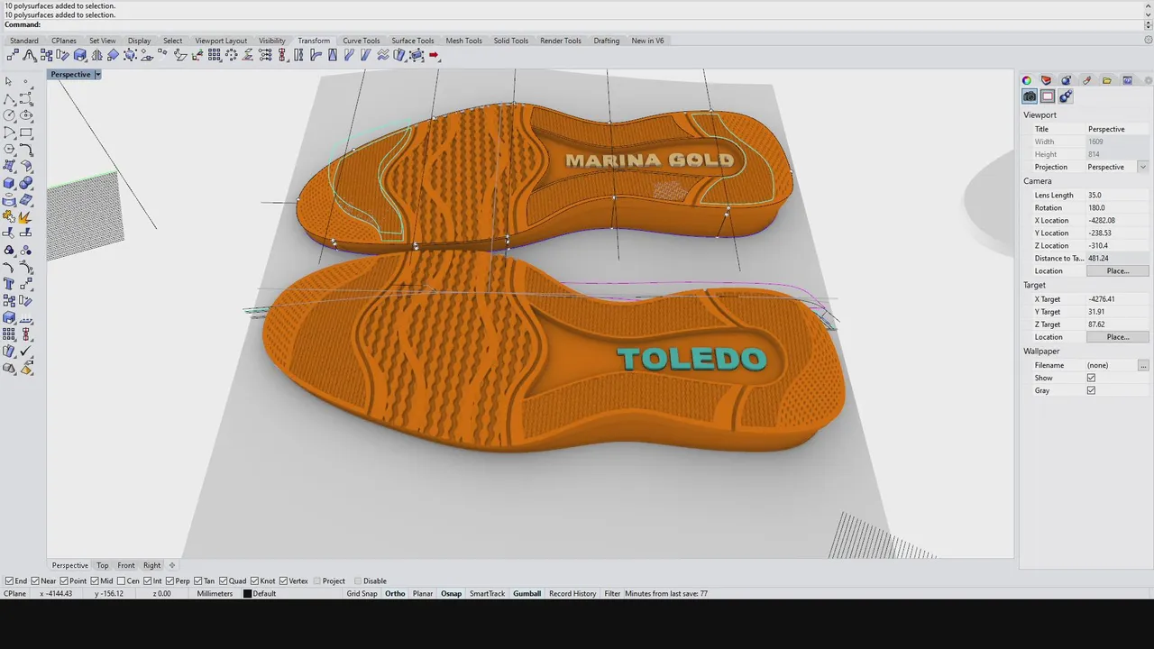Toggle Ortho mode in the status bar
1154x649 pixels.
tap(395, 593)
